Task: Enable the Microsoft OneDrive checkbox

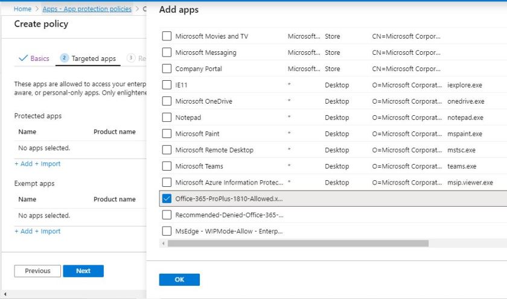Action: tap(167, 101)
